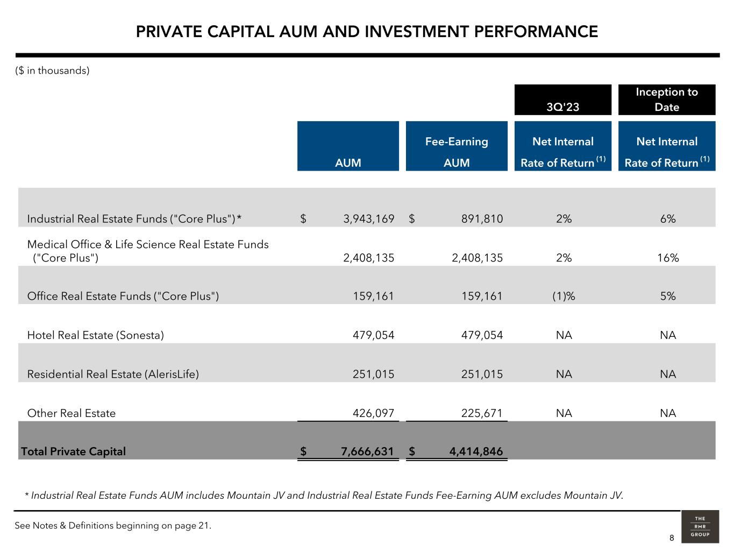The image size is (734, 551).
Task: Click the Industrial Real Estate Funds row label
Action: (134, 219)
